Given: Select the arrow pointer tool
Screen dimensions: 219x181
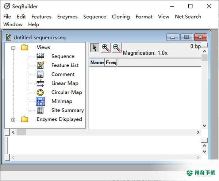Looking at the screenshot, I should pos(95,48).
